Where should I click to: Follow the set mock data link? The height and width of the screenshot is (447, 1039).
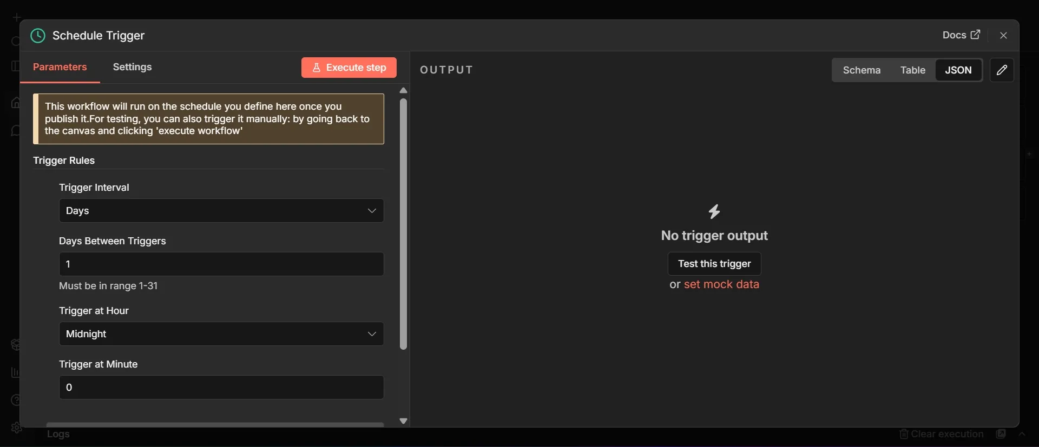coord(721,284)
